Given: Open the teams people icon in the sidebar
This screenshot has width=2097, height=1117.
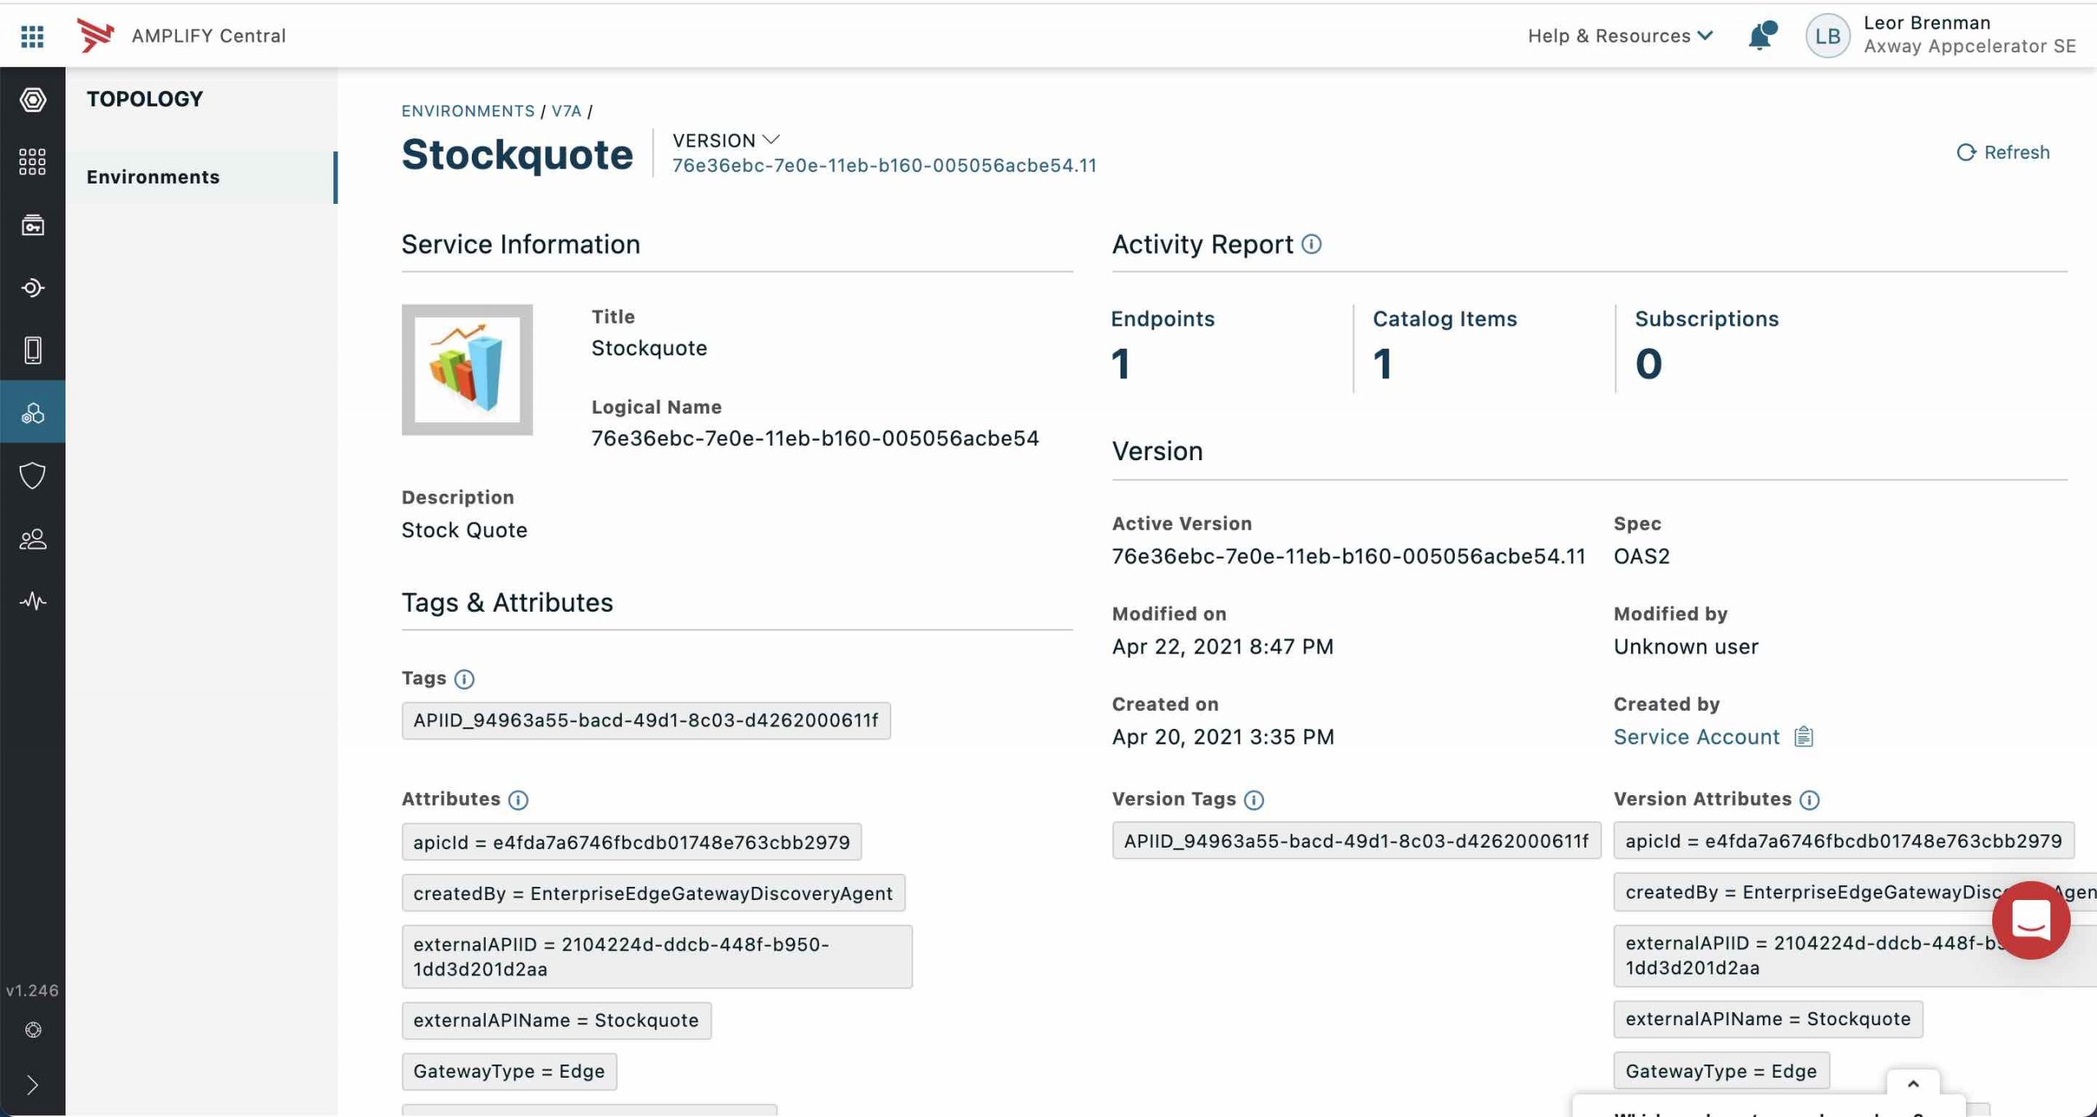Looking at the screenshot, I should pyautogui.click(x=33, y=539).
